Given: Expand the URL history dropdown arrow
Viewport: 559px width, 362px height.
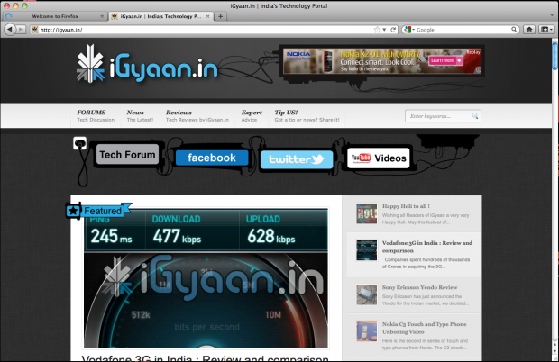Looking at the screenshot, I should (386, 30).
